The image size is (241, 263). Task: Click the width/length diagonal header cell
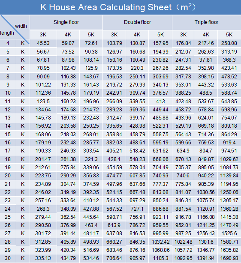tap(15, 27)
